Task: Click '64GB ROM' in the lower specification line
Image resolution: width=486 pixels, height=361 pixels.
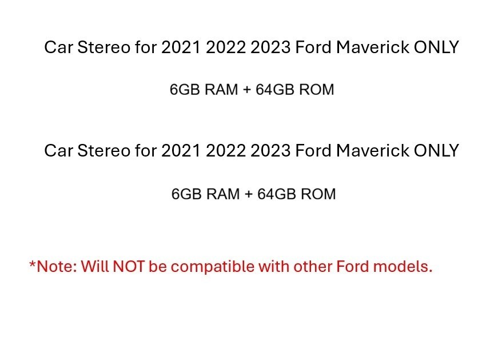Action: (297, 194)
